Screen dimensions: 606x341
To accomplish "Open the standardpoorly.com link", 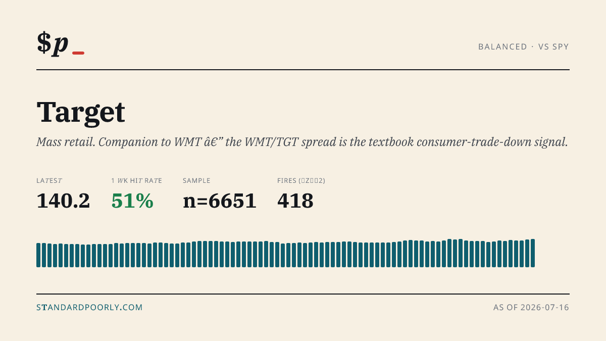I will [89, 307].
